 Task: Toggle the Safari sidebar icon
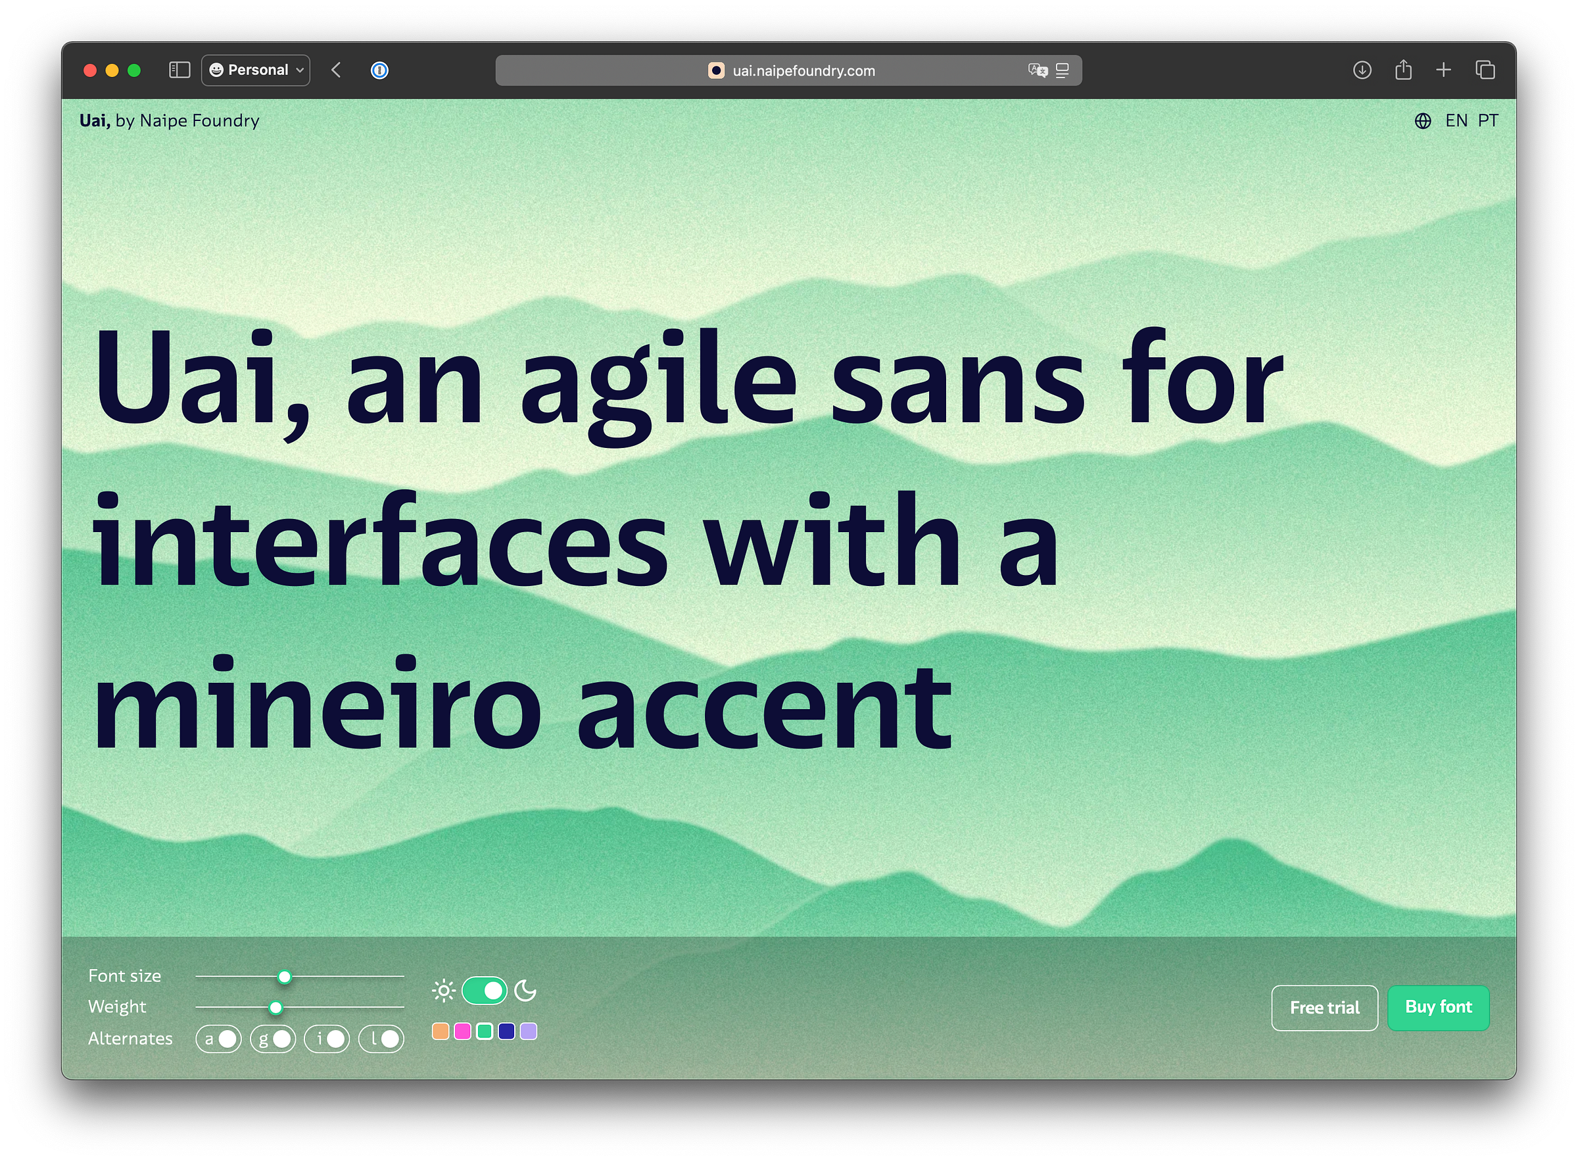pyautogui.click(x=179, y=70)
